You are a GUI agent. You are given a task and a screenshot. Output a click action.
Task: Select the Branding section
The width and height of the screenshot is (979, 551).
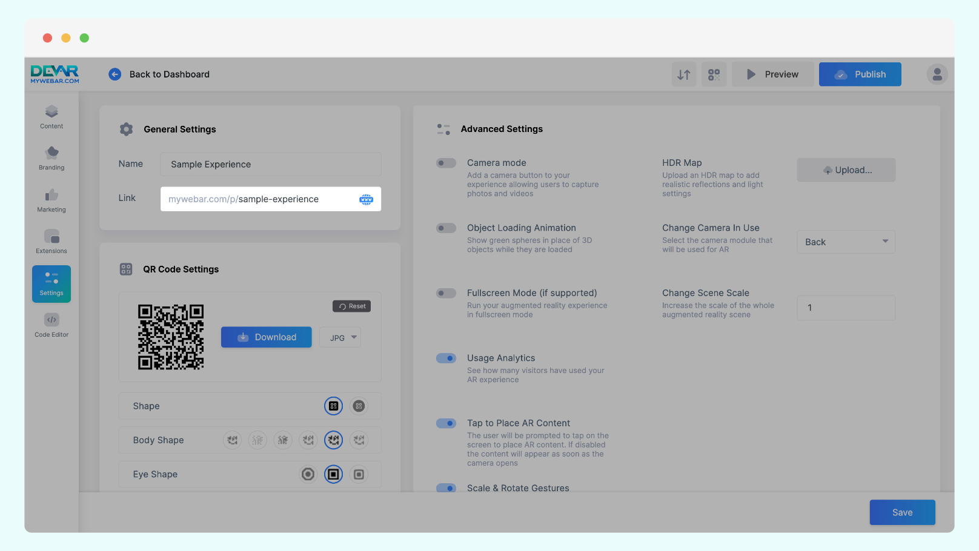[51, 158]
